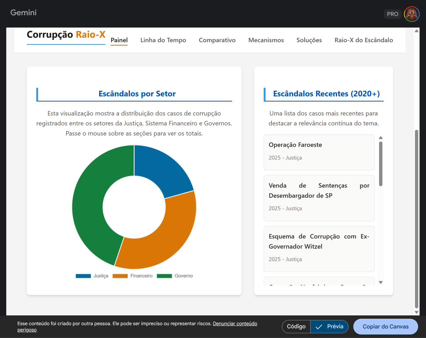Click Denunciar conteúdo perigoso link
Image resolution: width=426 pixels, height=338 pixels.
(x=235, y=324)
